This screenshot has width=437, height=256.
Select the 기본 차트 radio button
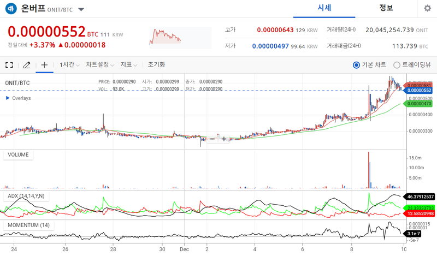356,65
